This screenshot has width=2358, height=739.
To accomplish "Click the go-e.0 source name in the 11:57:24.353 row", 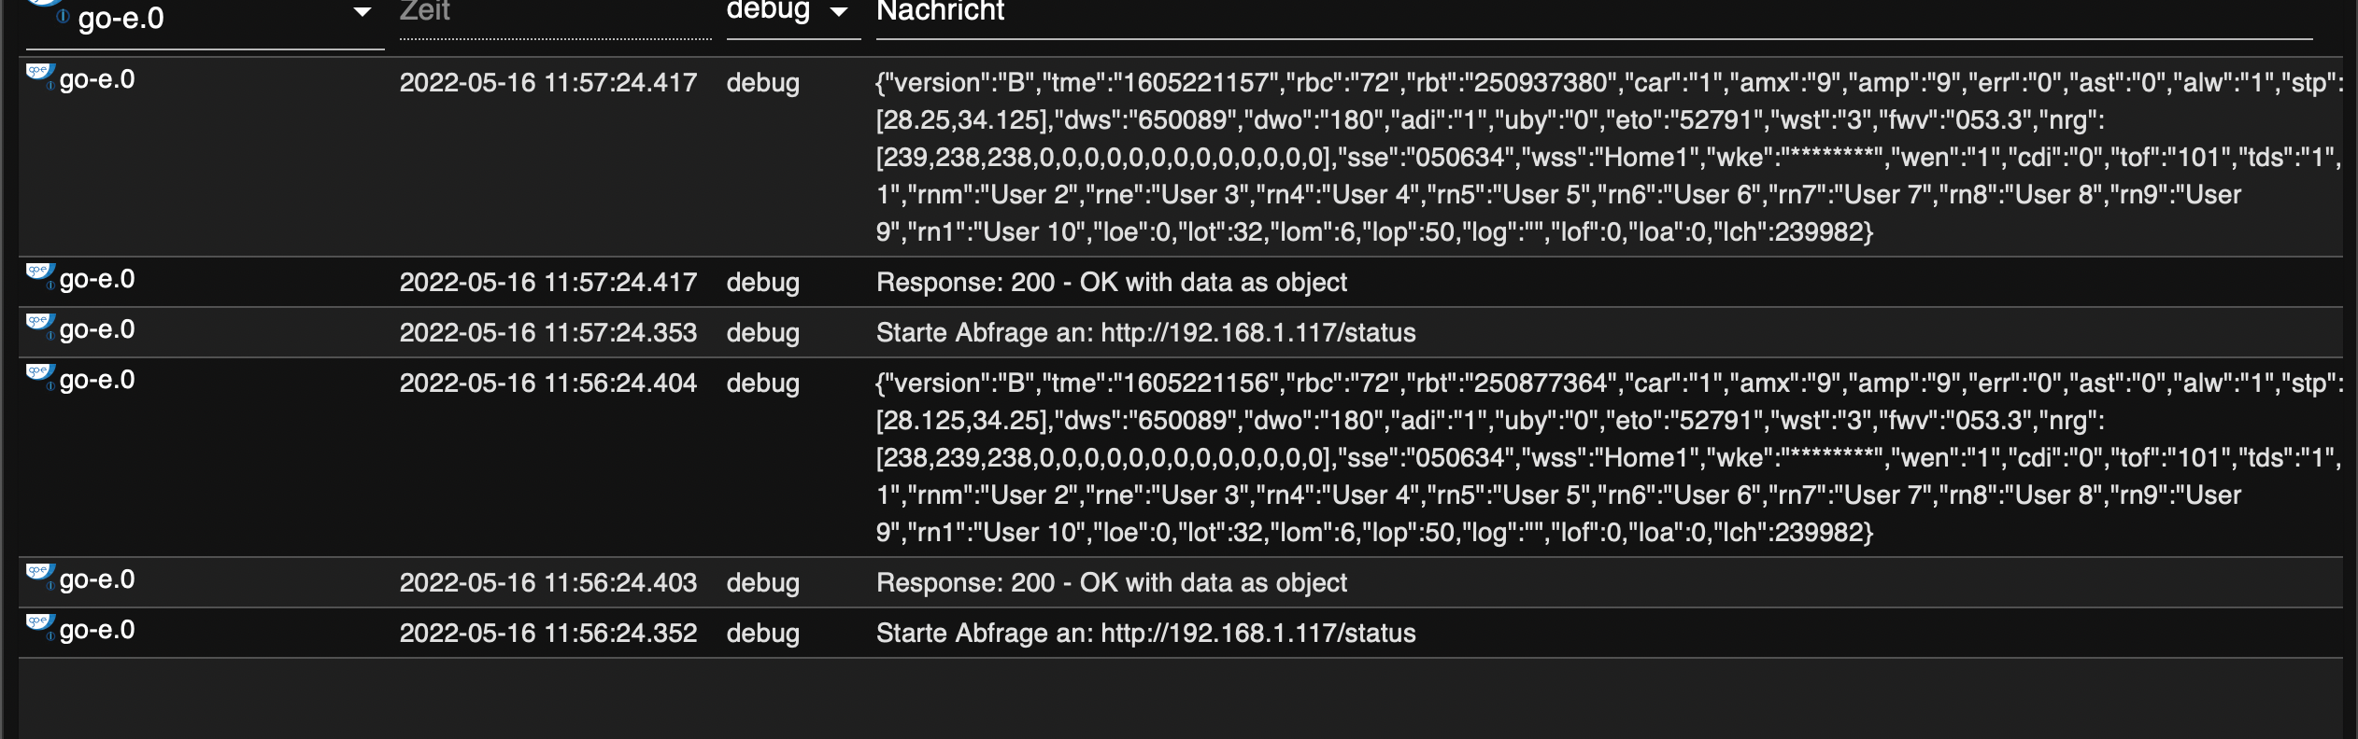I will (x=97, y=330).
